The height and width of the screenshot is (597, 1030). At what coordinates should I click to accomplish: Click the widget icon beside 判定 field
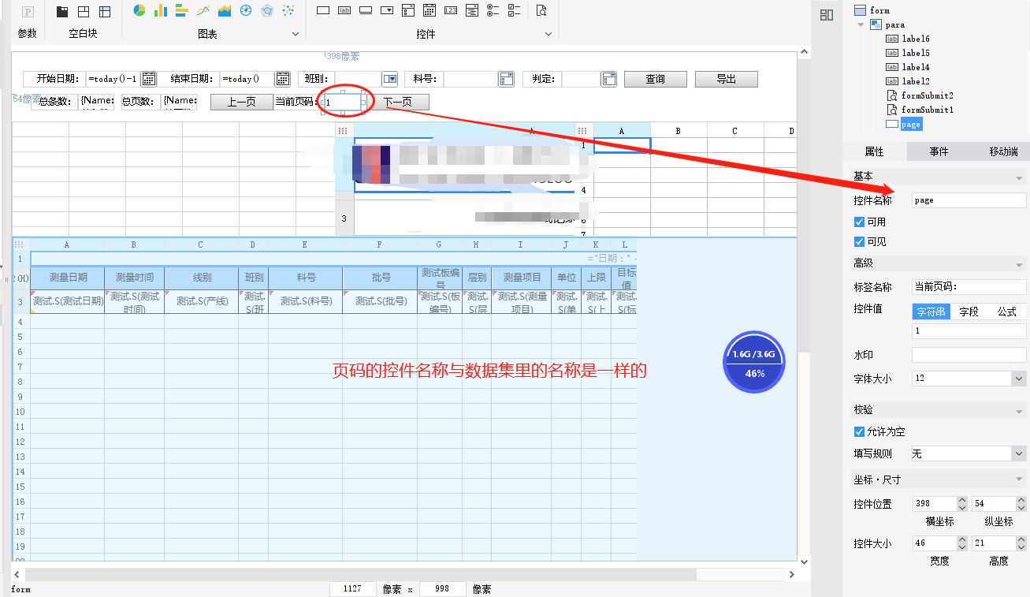tap(608, 79)
